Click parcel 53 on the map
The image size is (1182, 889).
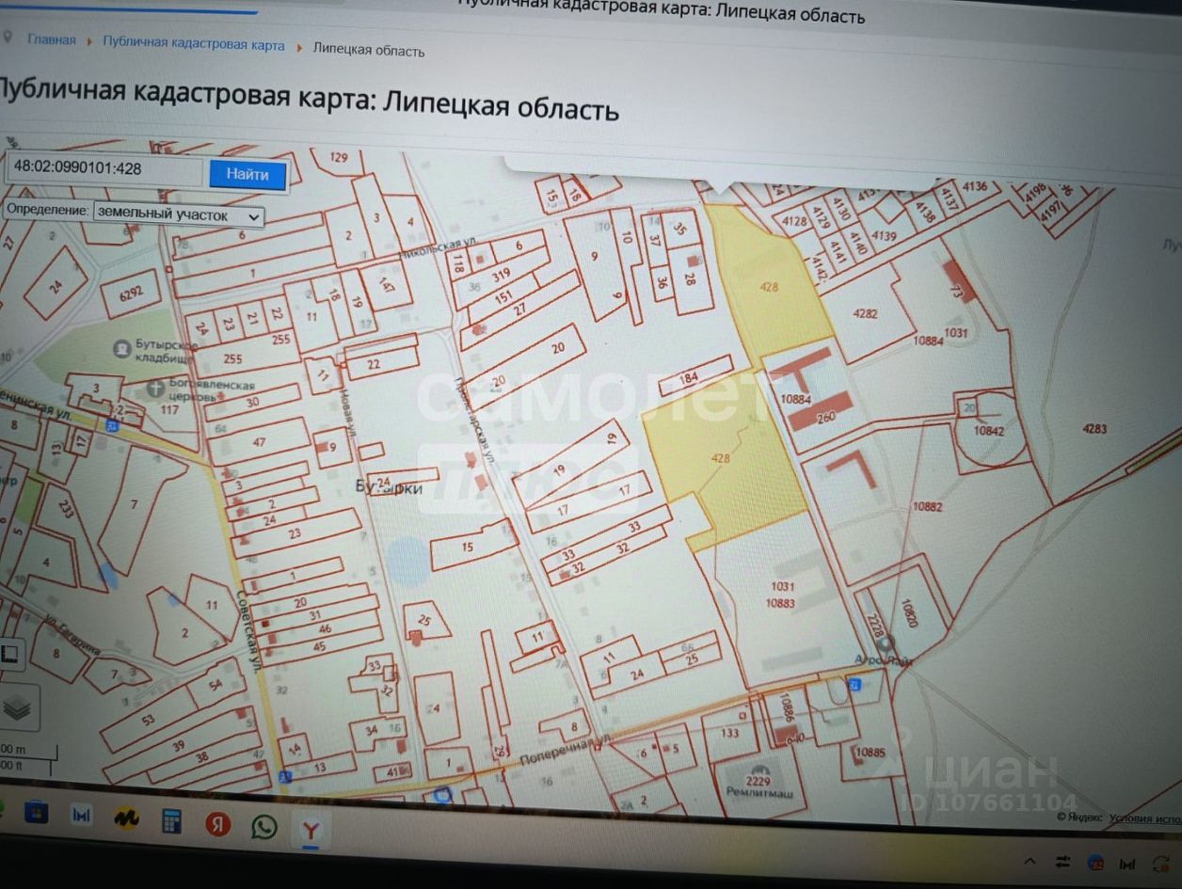tap(148, 719)
